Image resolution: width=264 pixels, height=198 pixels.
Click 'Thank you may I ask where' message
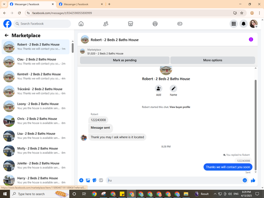[117, 137]
